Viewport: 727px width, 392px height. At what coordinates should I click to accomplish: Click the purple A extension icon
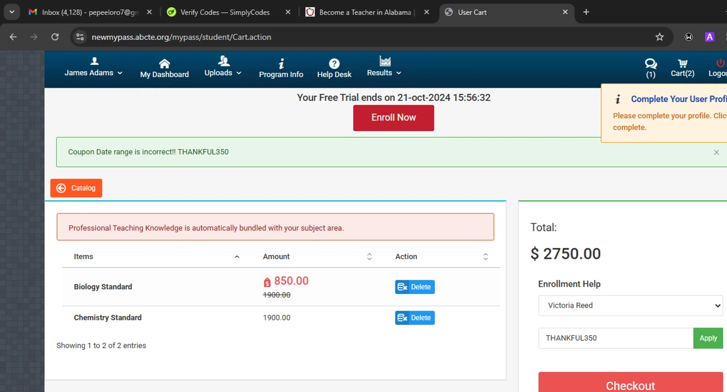coord(710,37)
